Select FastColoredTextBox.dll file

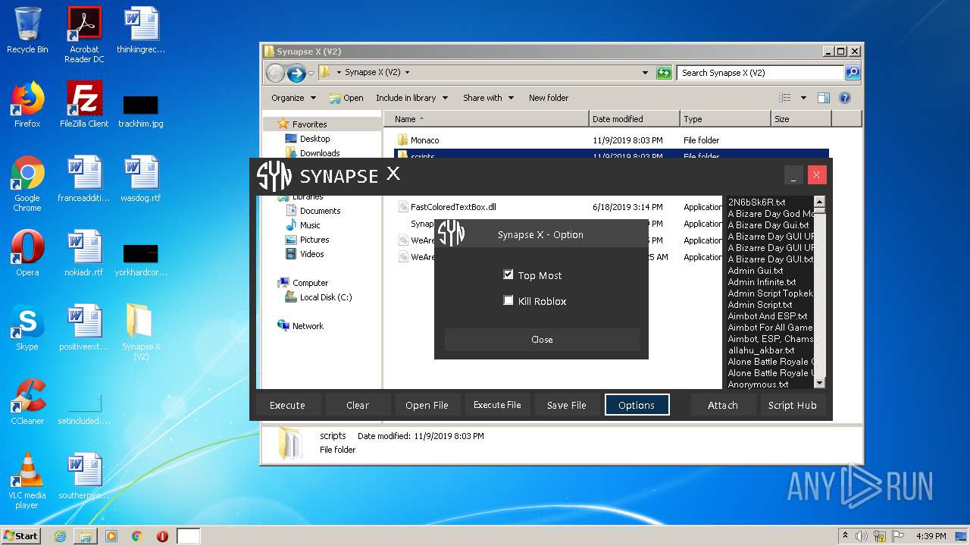pyautogui.click(x=453, y=207)
